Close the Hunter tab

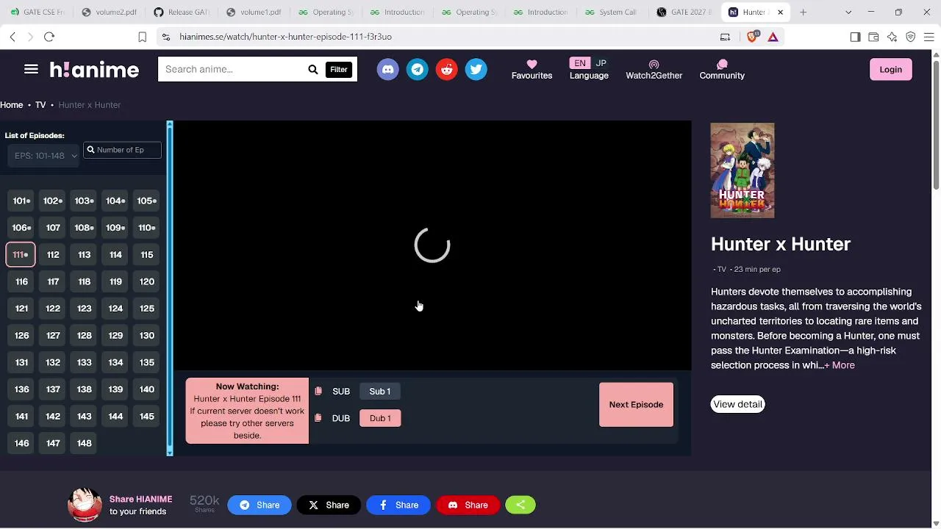click(x=780, y=12)
